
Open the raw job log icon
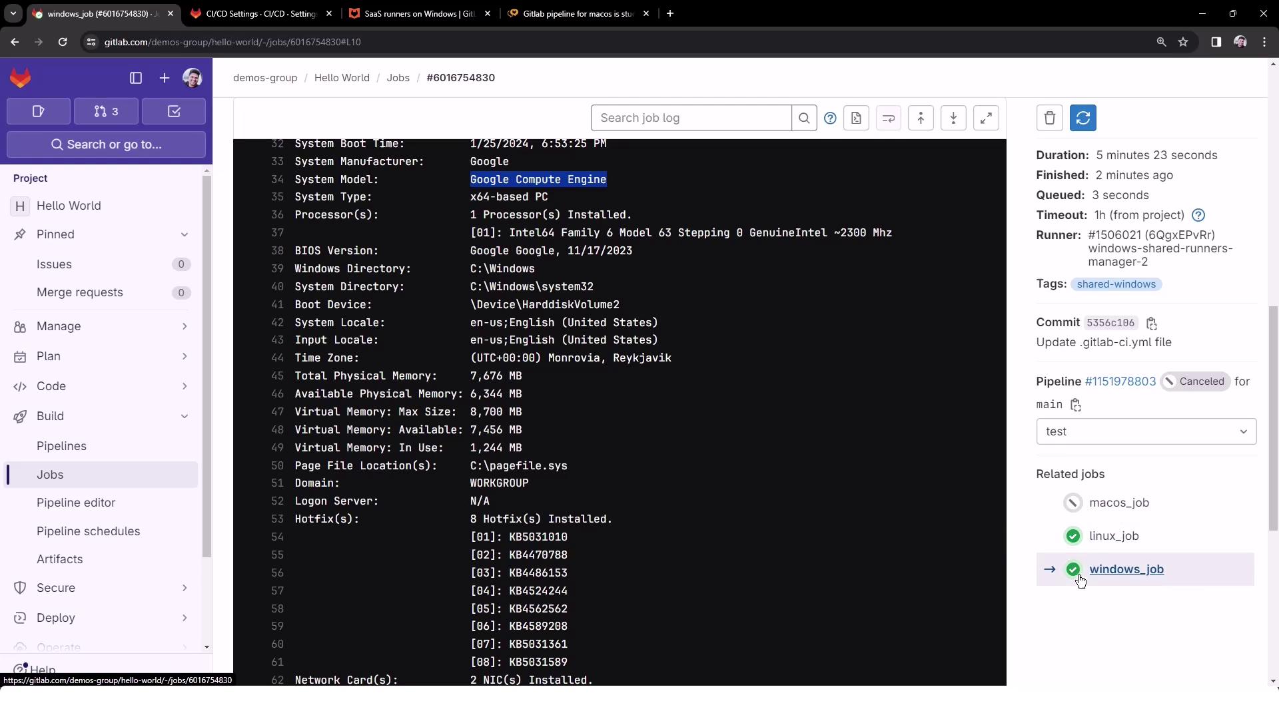(x=856, y=118)
